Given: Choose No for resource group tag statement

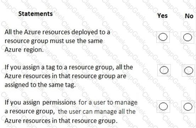Looking at the screenshot, I should (189, 71).
